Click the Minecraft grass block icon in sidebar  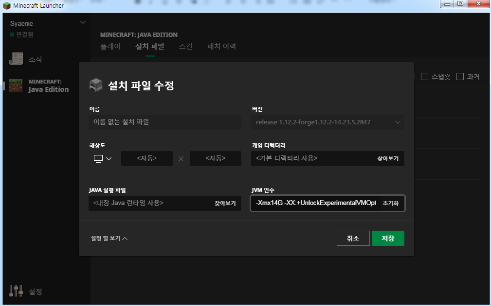pos(16,85)
